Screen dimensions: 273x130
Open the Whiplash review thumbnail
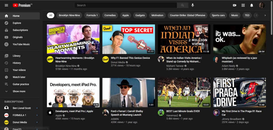click(x=240, y=39)
